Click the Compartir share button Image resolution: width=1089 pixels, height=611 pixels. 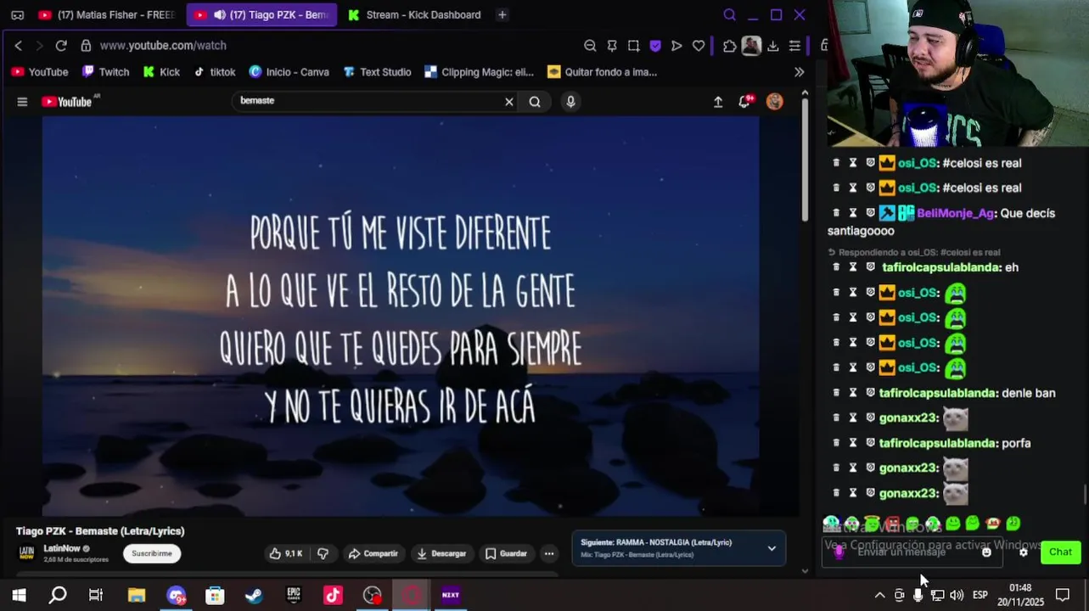click(373, 553)
